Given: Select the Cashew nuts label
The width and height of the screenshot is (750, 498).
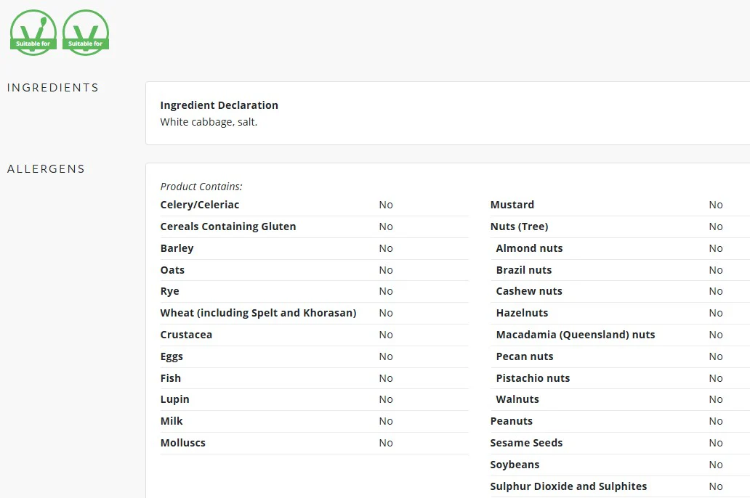Looking at the screenshot, I should 529,291.
